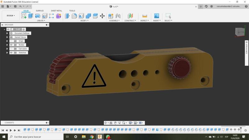Activate root component radio button
Viewport: 249px width, 140px height.
coord(24,29)
